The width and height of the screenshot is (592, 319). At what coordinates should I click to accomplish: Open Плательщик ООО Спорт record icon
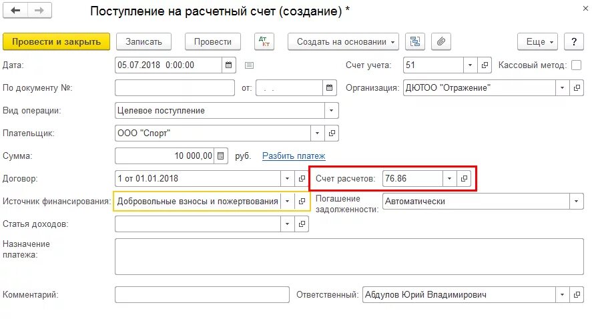[332, 133]
